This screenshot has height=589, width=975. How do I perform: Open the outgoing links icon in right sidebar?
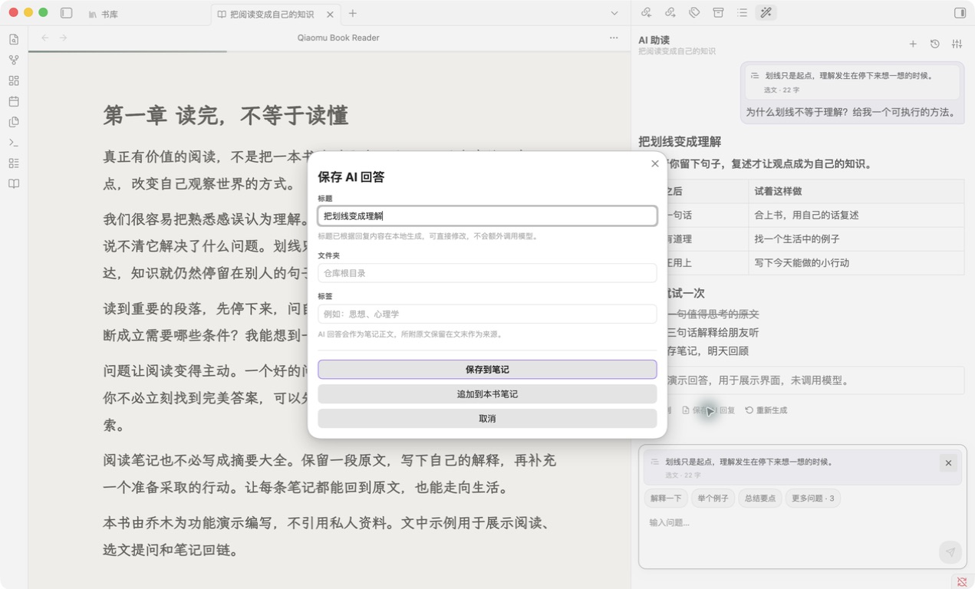click(x=670, y=12)
